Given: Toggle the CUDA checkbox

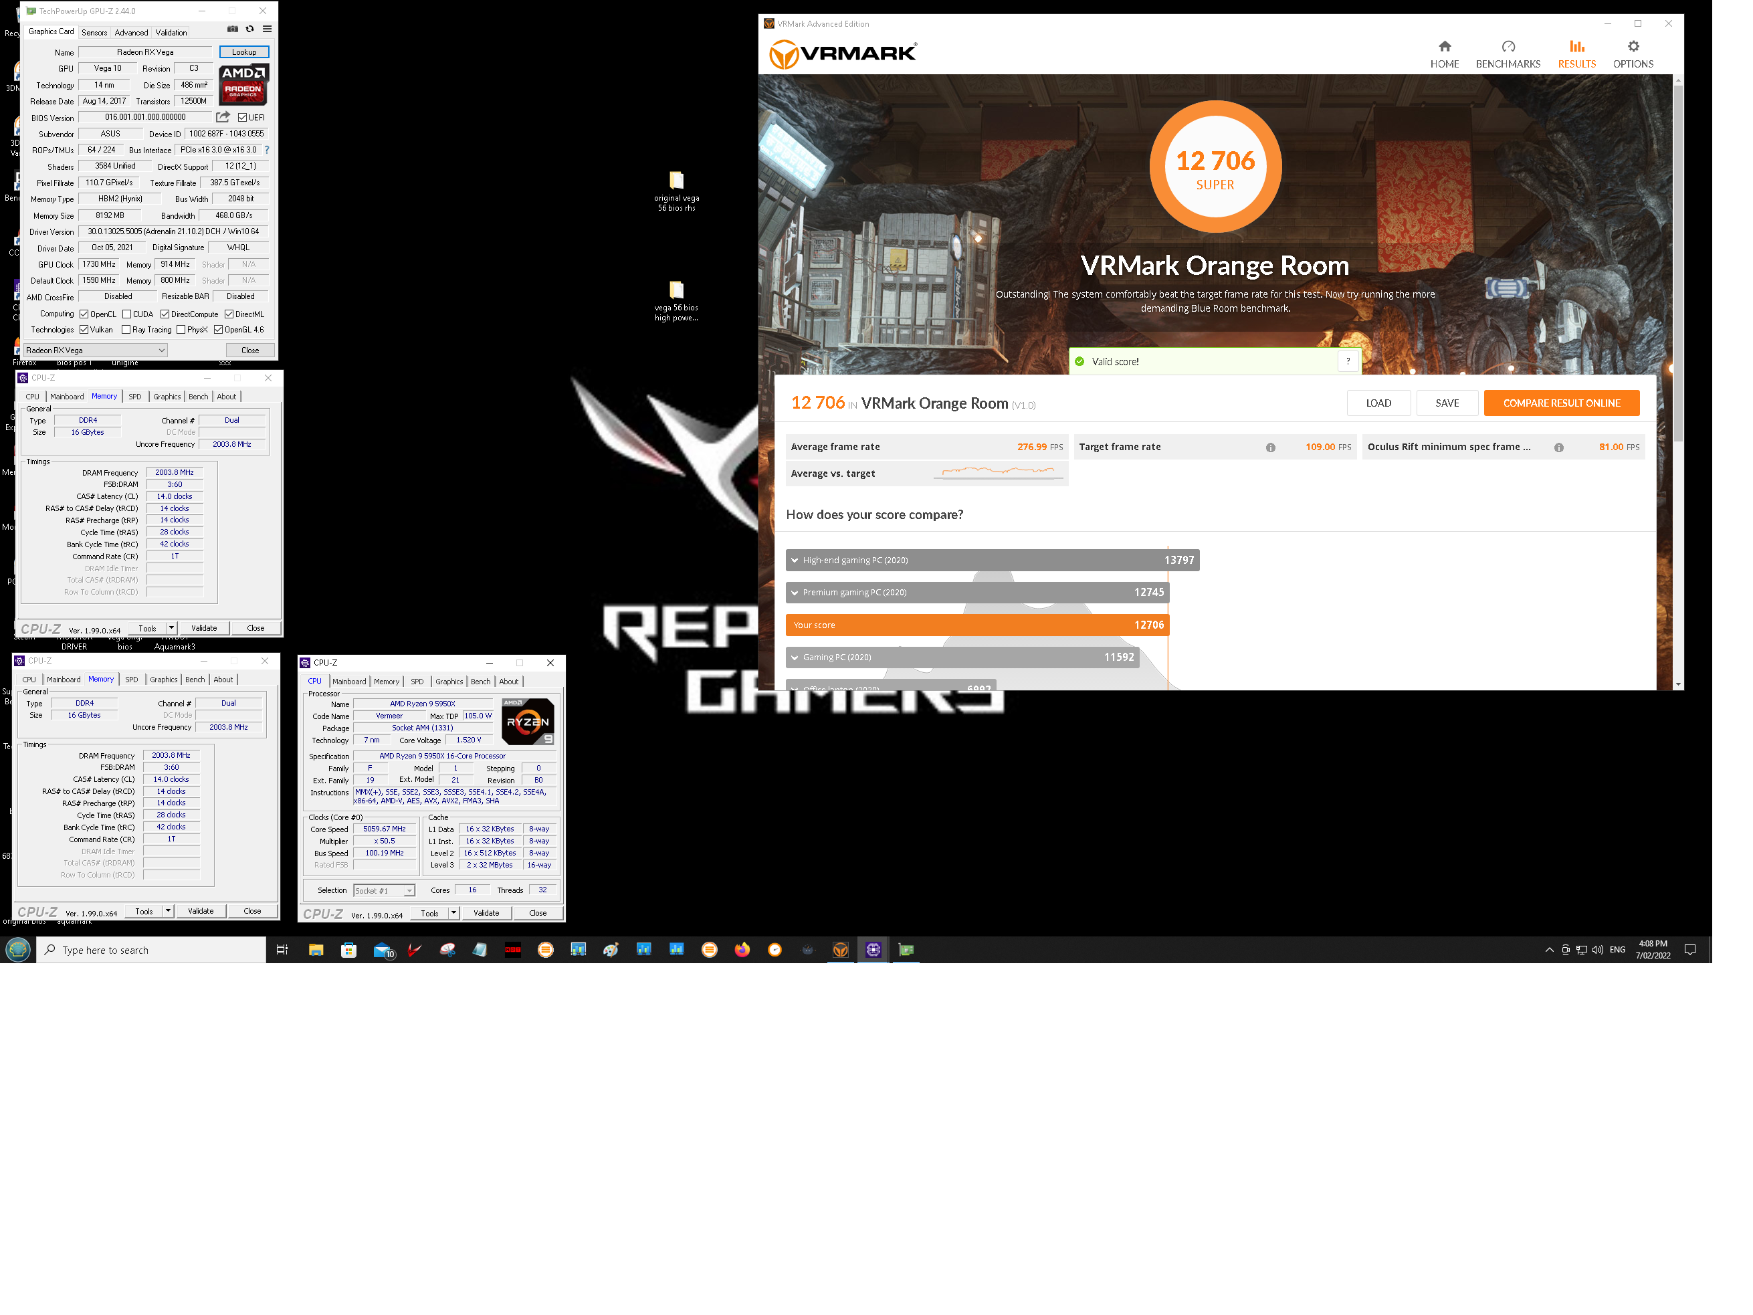Looking at the screenshot, I should click(x=127, y=314).
